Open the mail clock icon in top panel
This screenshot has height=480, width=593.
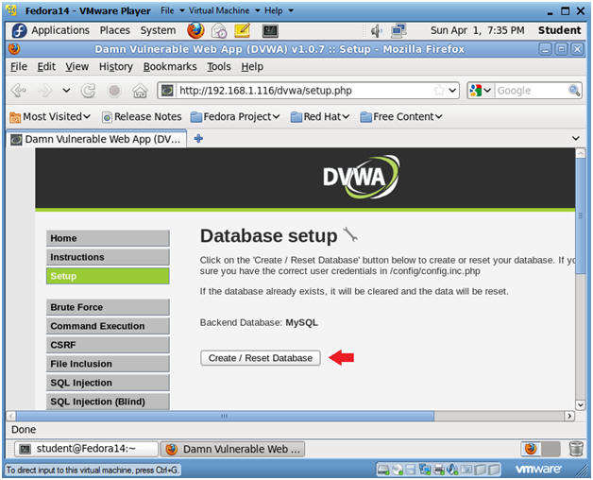tap(219, 30)
